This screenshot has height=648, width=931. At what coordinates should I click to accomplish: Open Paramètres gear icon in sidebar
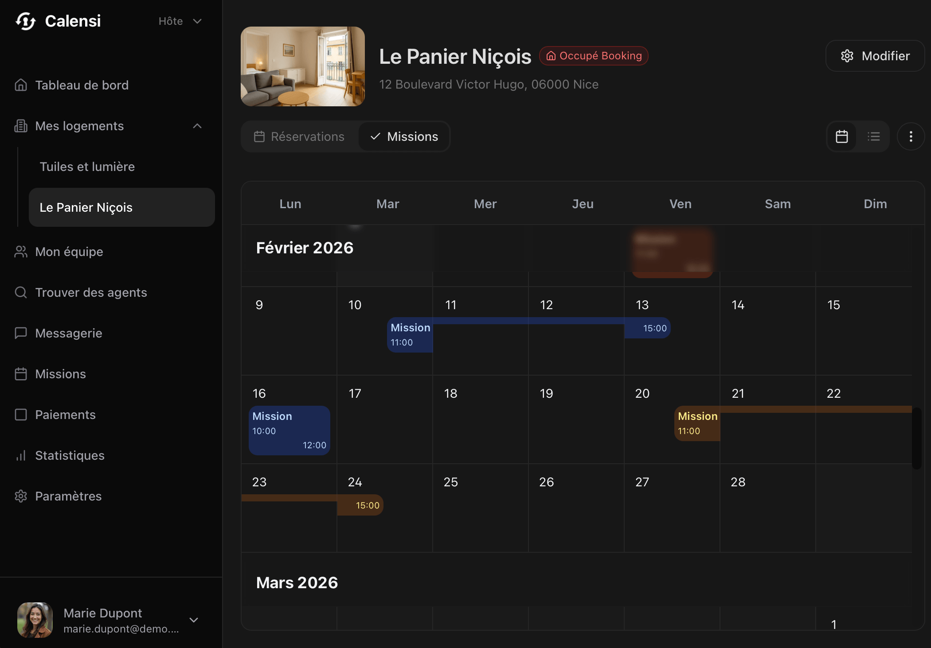tap(21, 496)
